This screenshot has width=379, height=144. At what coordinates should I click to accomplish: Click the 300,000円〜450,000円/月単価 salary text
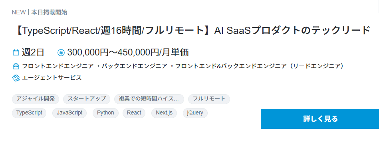(128, 52)
